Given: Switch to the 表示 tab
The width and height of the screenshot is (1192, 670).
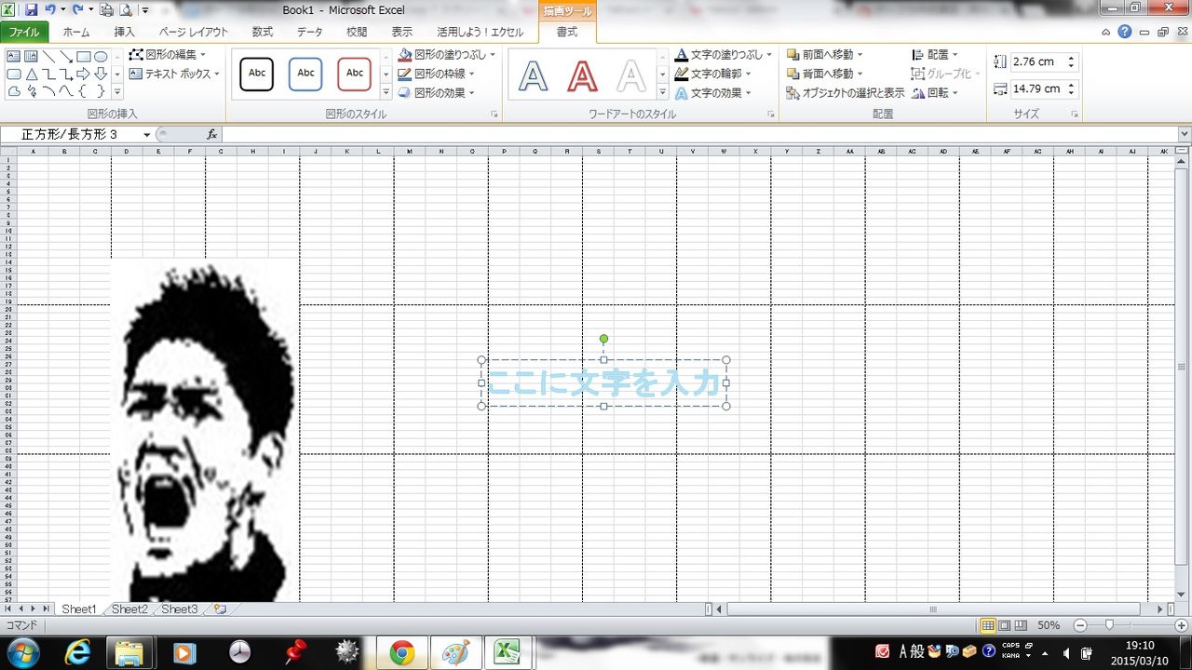Looking at the screenshot, I should (x=402, y=32).
